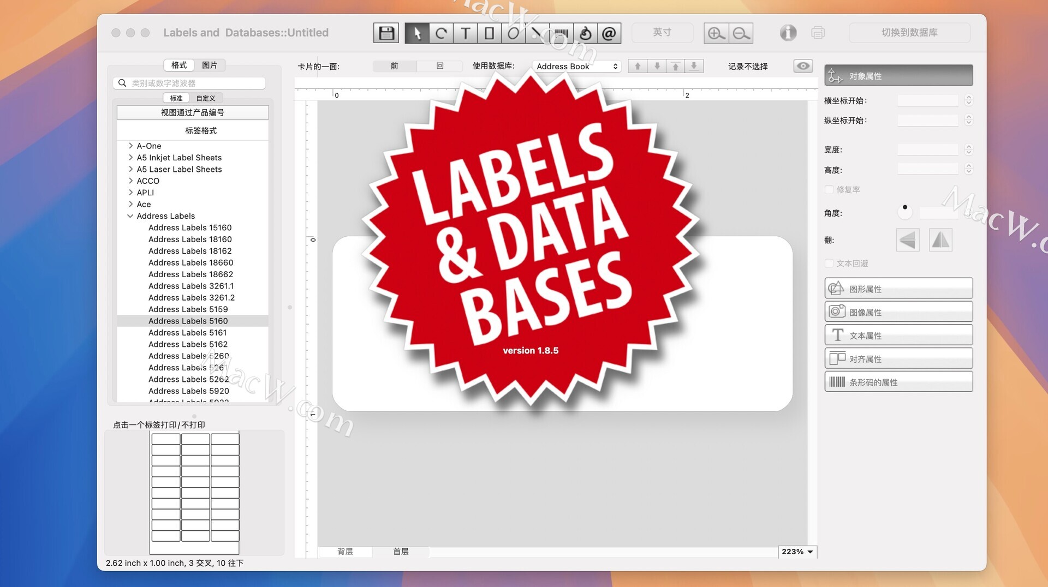Click the label sheet preview thumbnail
The width and height of the screenshot is (1048, 587).
195,492
